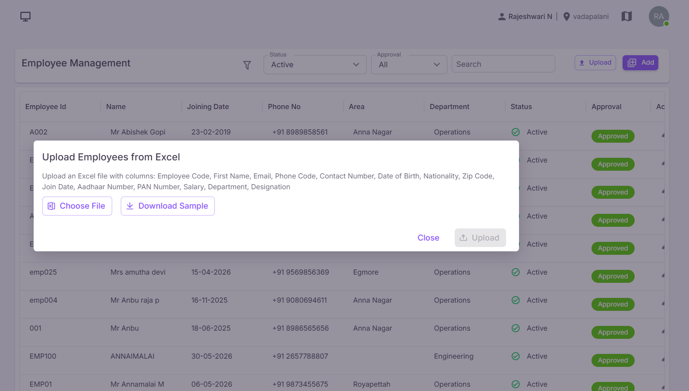Click the Close button in dialog

428,238
